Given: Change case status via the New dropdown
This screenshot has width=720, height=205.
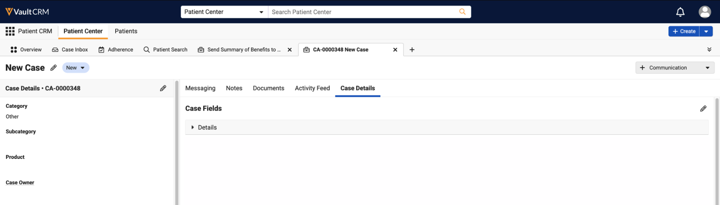Looking at the screenshot, I should point(76,68).
